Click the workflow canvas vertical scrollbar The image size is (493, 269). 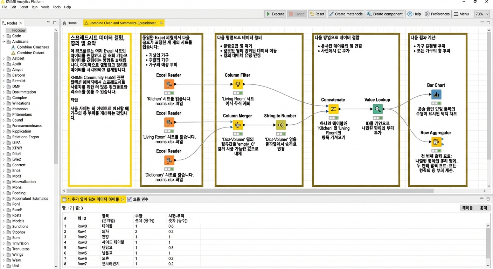489,96
